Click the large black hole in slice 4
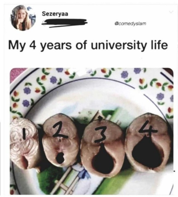 (146, 153)
